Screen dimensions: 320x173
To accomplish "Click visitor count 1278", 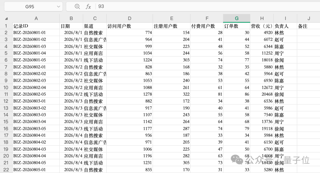I will [129, 94].
